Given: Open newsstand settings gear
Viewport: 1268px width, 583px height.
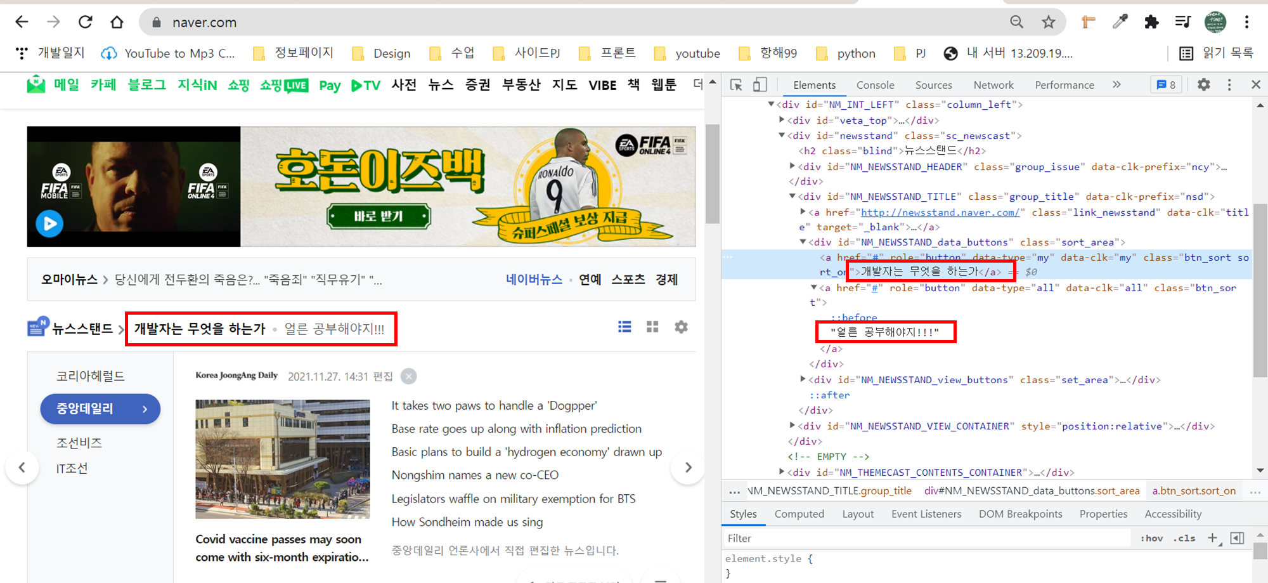Looking at the screenshot, I should click(x=681, y=327).
